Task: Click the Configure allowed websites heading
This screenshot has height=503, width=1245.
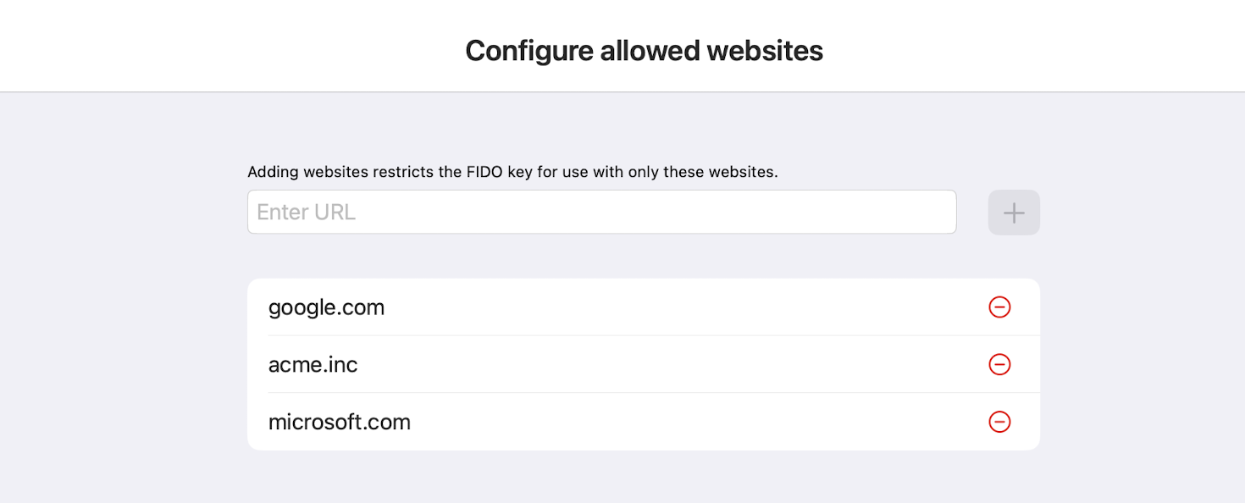Action: pos(644,51)
